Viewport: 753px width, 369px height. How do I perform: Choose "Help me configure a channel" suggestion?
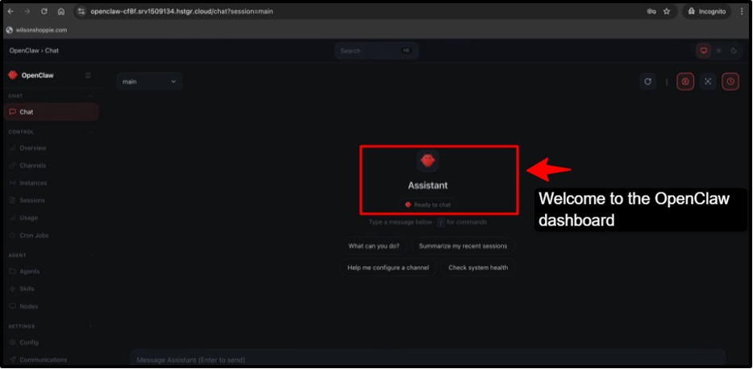tap(388, 267)
